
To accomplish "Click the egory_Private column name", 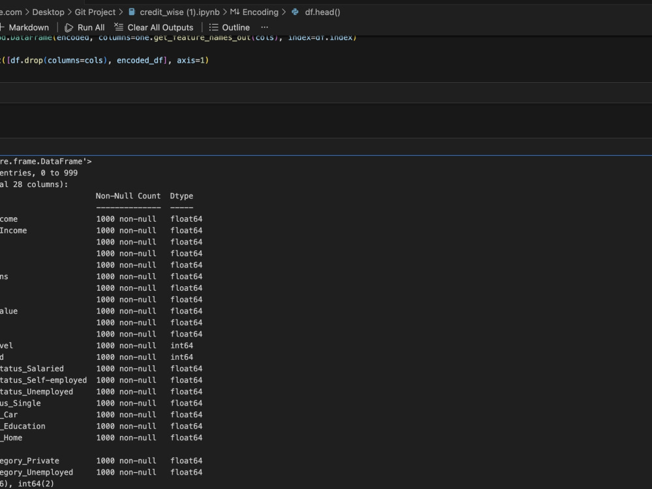I will click(x=29, y=461).
